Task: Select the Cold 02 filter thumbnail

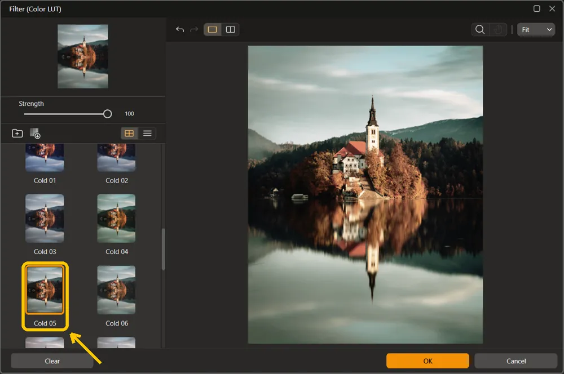Action: 116,157
